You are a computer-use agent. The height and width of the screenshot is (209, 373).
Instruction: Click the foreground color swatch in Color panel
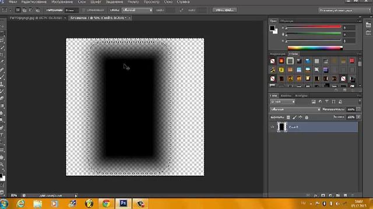pos(272,28)
